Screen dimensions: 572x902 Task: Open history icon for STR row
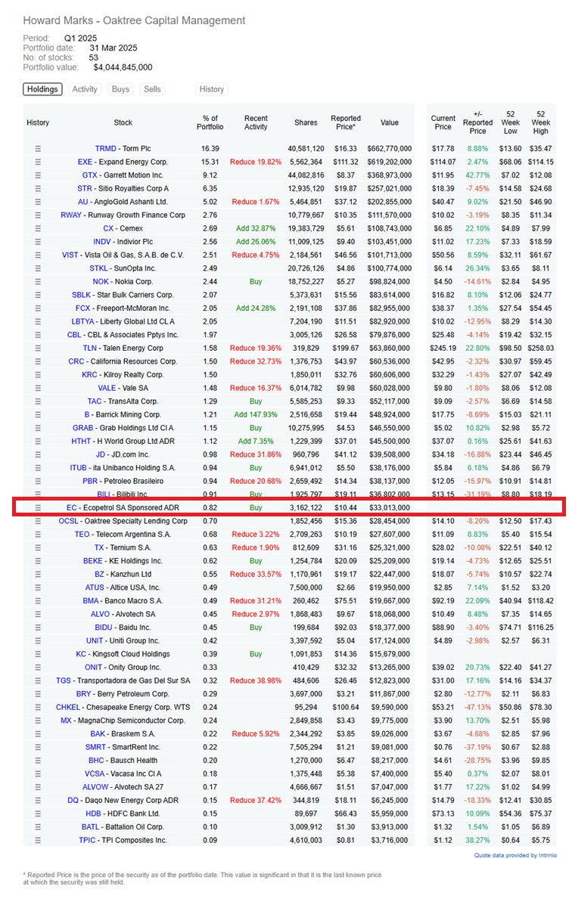(38, 188)
